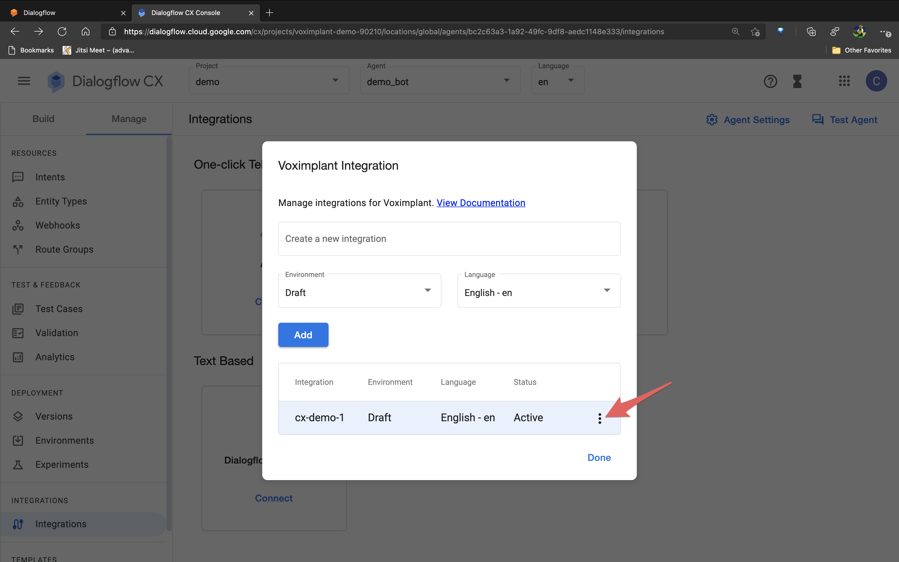Click the Environments icon
The height and width of the screenshot is (562, 899).
coord(18,441)
